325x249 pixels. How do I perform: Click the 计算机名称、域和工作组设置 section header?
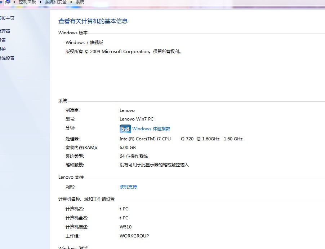point(86,199)
